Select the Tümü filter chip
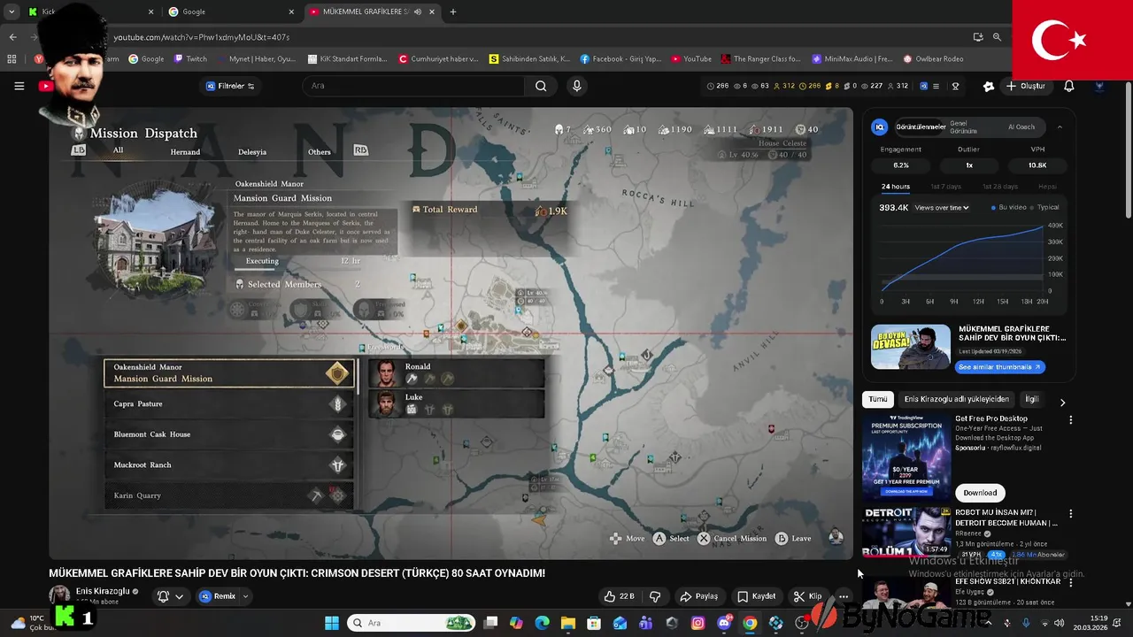This screenshot has height=637, width=1133. click(877, 399)
